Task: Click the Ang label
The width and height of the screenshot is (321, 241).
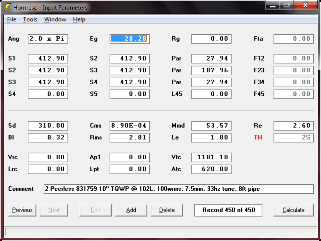Action: tap(14, 39)
